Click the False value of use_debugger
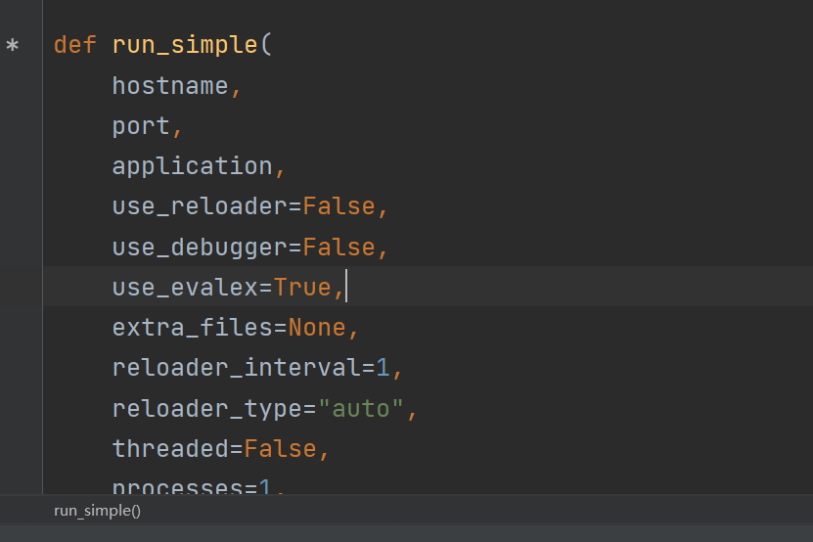Image resolution: width=813 pixels, height=542 pixels. 339,248
